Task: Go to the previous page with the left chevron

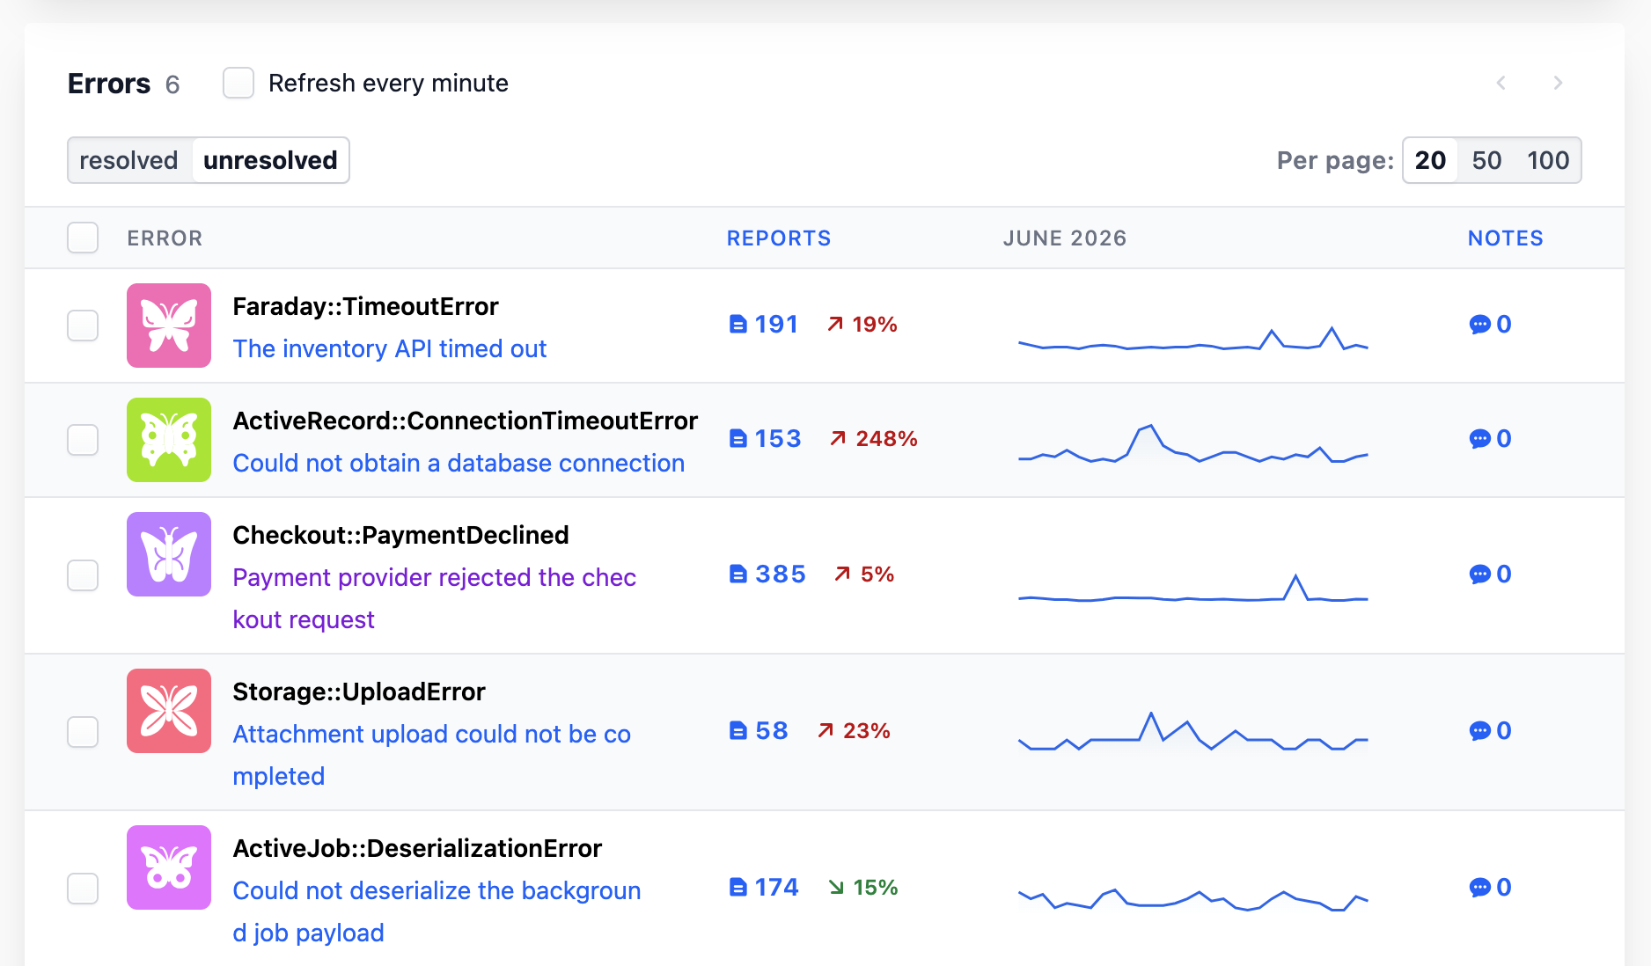Action: click(x=1501, y=83)
